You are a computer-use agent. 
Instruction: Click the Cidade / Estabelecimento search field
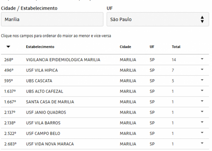pyautogui.click(x=52, y=19)
